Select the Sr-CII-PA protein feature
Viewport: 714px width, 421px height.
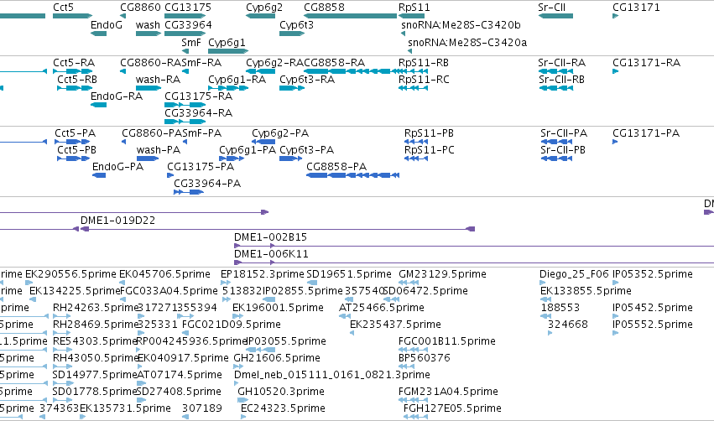point(556,142)
